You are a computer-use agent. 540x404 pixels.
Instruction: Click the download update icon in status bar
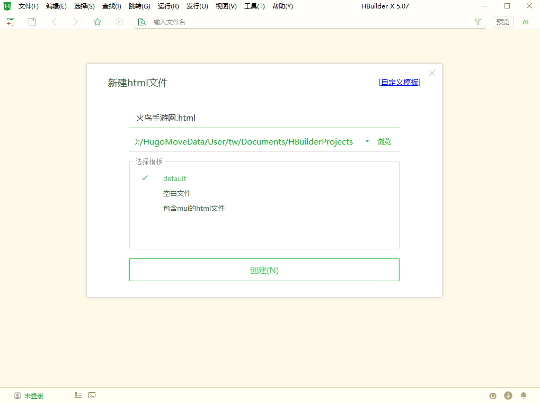(508, 396)
